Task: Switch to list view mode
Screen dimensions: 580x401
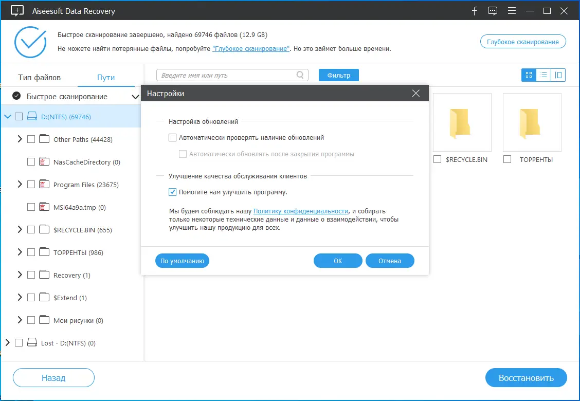Action: pyautogui.click(x=543, y=75)
